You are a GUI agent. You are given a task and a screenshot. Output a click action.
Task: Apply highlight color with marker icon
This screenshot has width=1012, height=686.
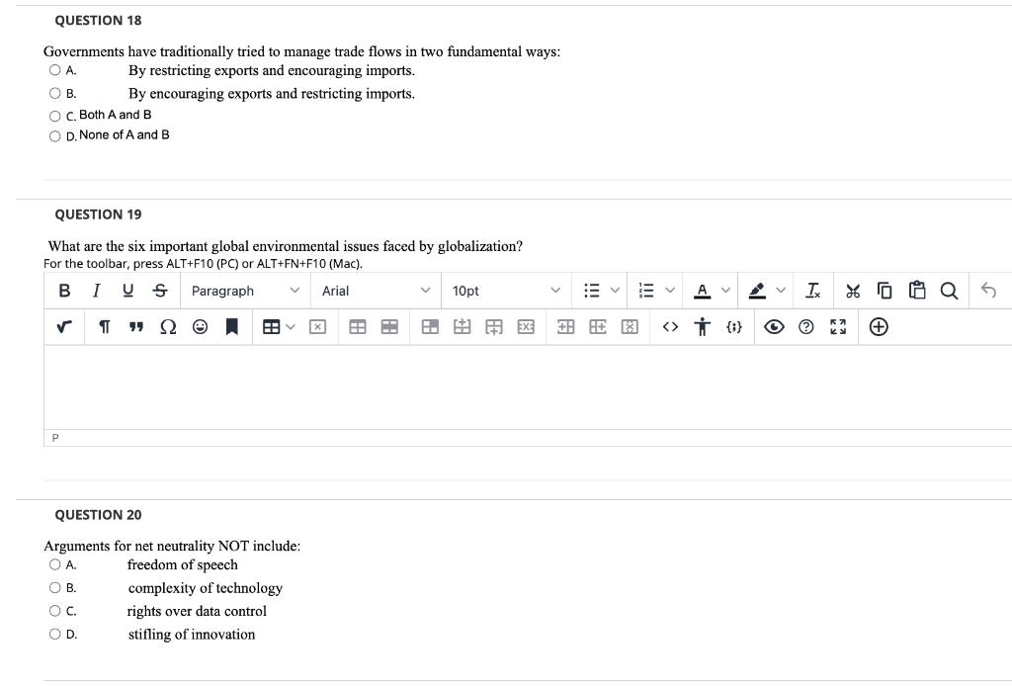757,291
